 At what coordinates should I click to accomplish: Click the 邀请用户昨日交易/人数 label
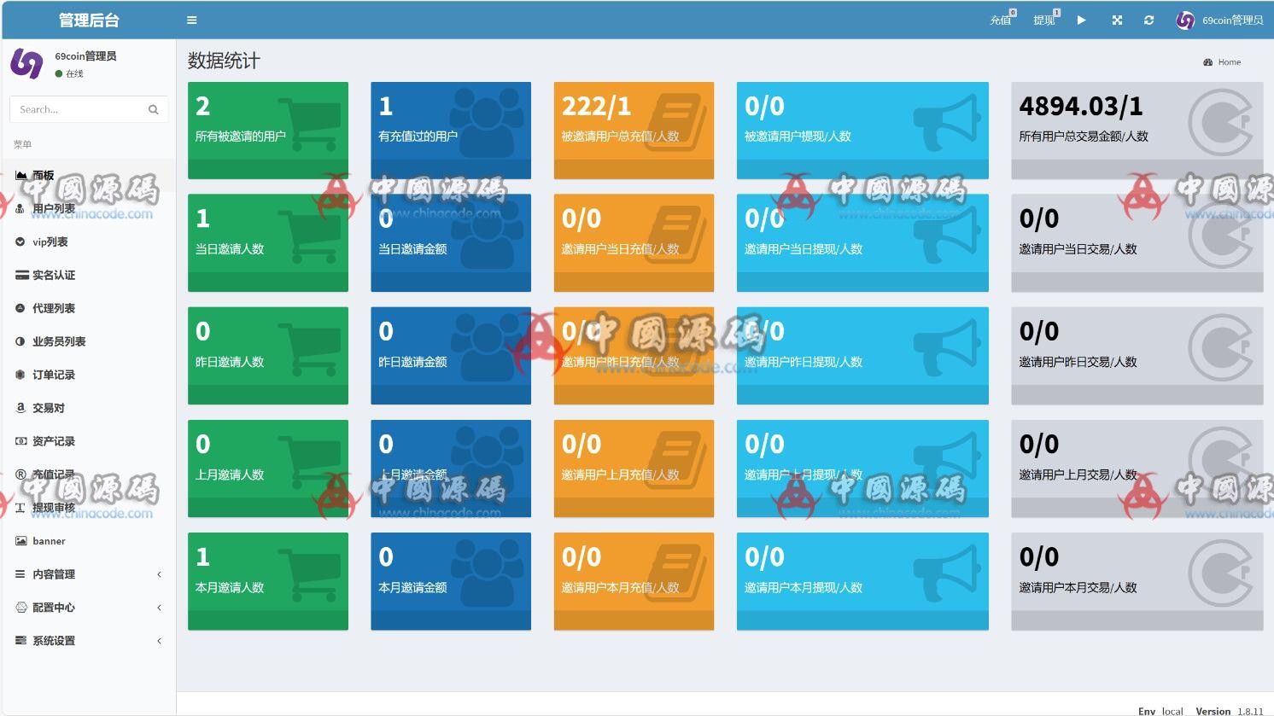coord(1078,362)
